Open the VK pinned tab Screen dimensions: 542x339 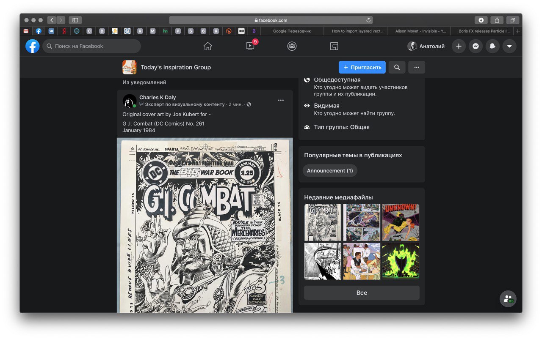(51, 31)
